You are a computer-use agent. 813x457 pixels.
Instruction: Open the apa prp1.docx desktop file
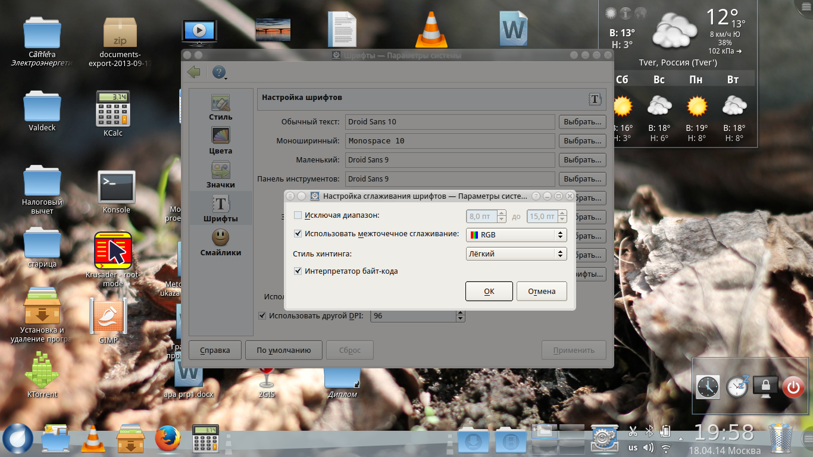coord(189,381)
